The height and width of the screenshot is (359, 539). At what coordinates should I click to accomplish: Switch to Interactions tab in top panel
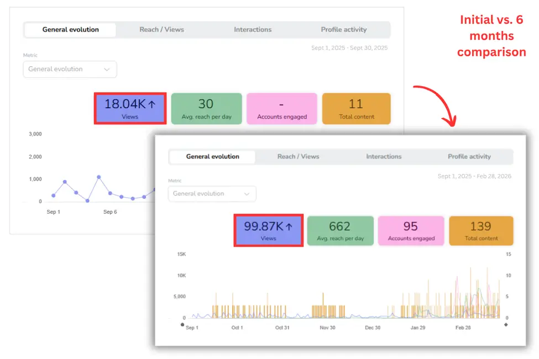pyautogui.click(x=253, y=29)
